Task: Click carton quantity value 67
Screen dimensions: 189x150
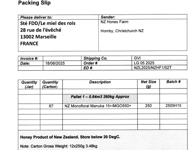Action: coord(51,106)
